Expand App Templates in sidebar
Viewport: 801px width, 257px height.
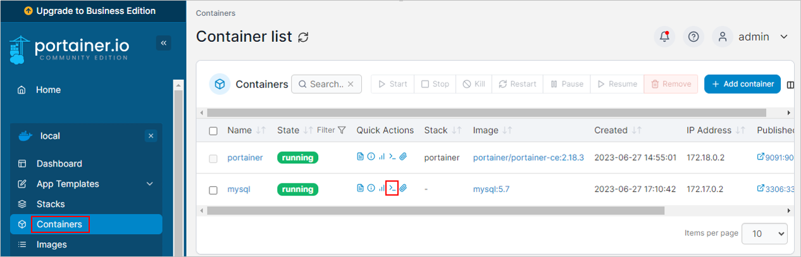click(x=86, y=184)
